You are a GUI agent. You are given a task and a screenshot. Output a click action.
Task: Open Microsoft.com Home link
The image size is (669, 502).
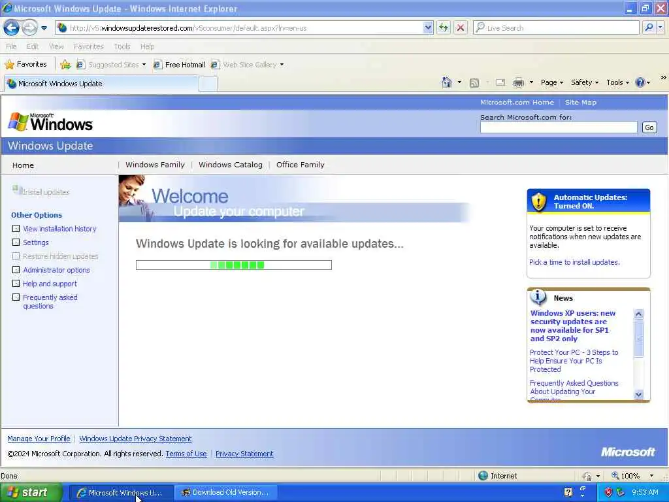point(517,103)
